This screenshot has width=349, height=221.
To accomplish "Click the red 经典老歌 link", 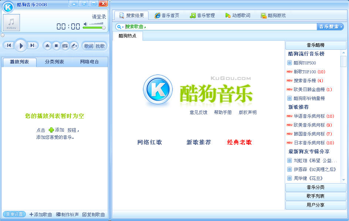I will coord(239,142).
